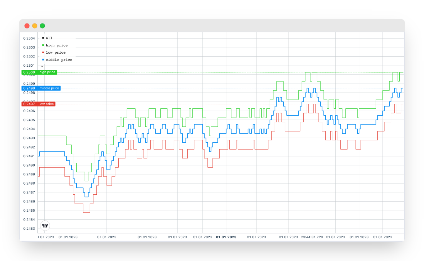Click the TradingView logo in the chart corner
This screenshot has height=261, width=424.
[45, 226]
